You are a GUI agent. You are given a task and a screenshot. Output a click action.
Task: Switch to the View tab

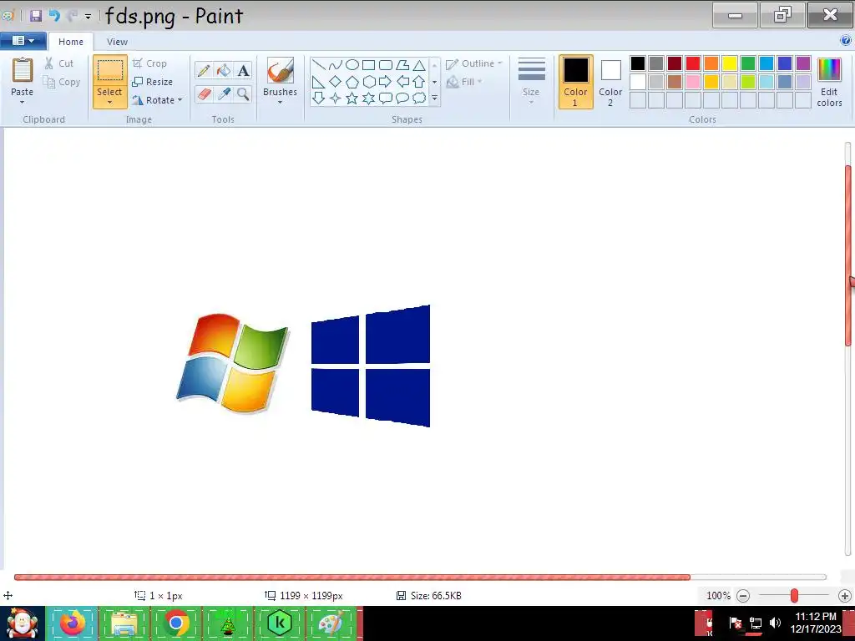(117, 42)
